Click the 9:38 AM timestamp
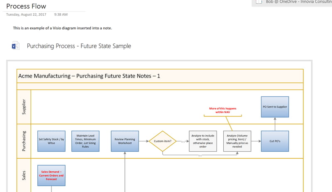Screen dimensions: 332x192 point(61,15)
